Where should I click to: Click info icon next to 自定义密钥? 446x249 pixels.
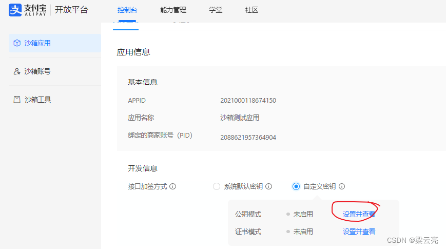point(342,186)
